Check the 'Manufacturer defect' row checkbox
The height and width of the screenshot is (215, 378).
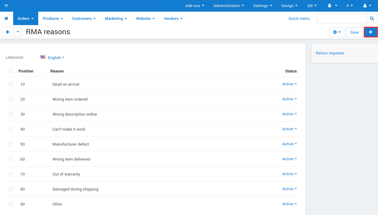pos(11,144)
